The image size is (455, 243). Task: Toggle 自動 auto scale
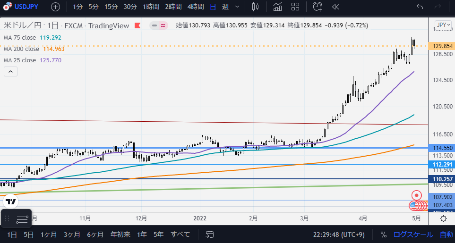click(x=446, y=235)
